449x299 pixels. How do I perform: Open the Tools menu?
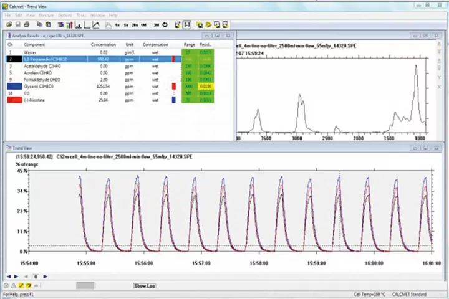81,15
